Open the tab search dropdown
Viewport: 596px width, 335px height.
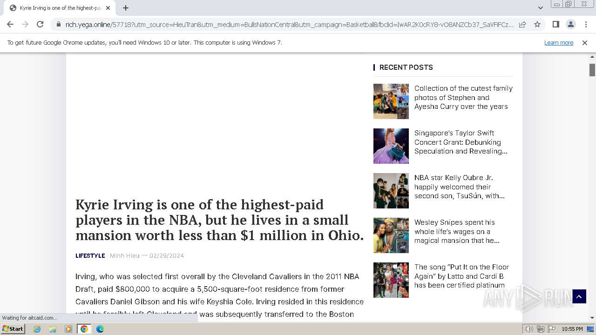[540, 8]
